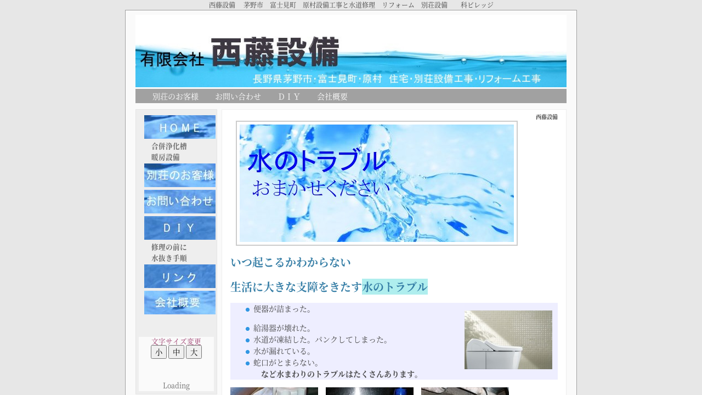Click the small 西藤設備 logo at top right
Screen dimensions: 702x395
point(546,117)
